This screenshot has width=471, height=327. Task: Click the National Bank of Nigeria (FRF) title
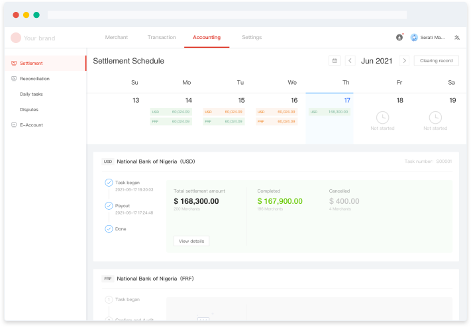[x=155, y=279]
